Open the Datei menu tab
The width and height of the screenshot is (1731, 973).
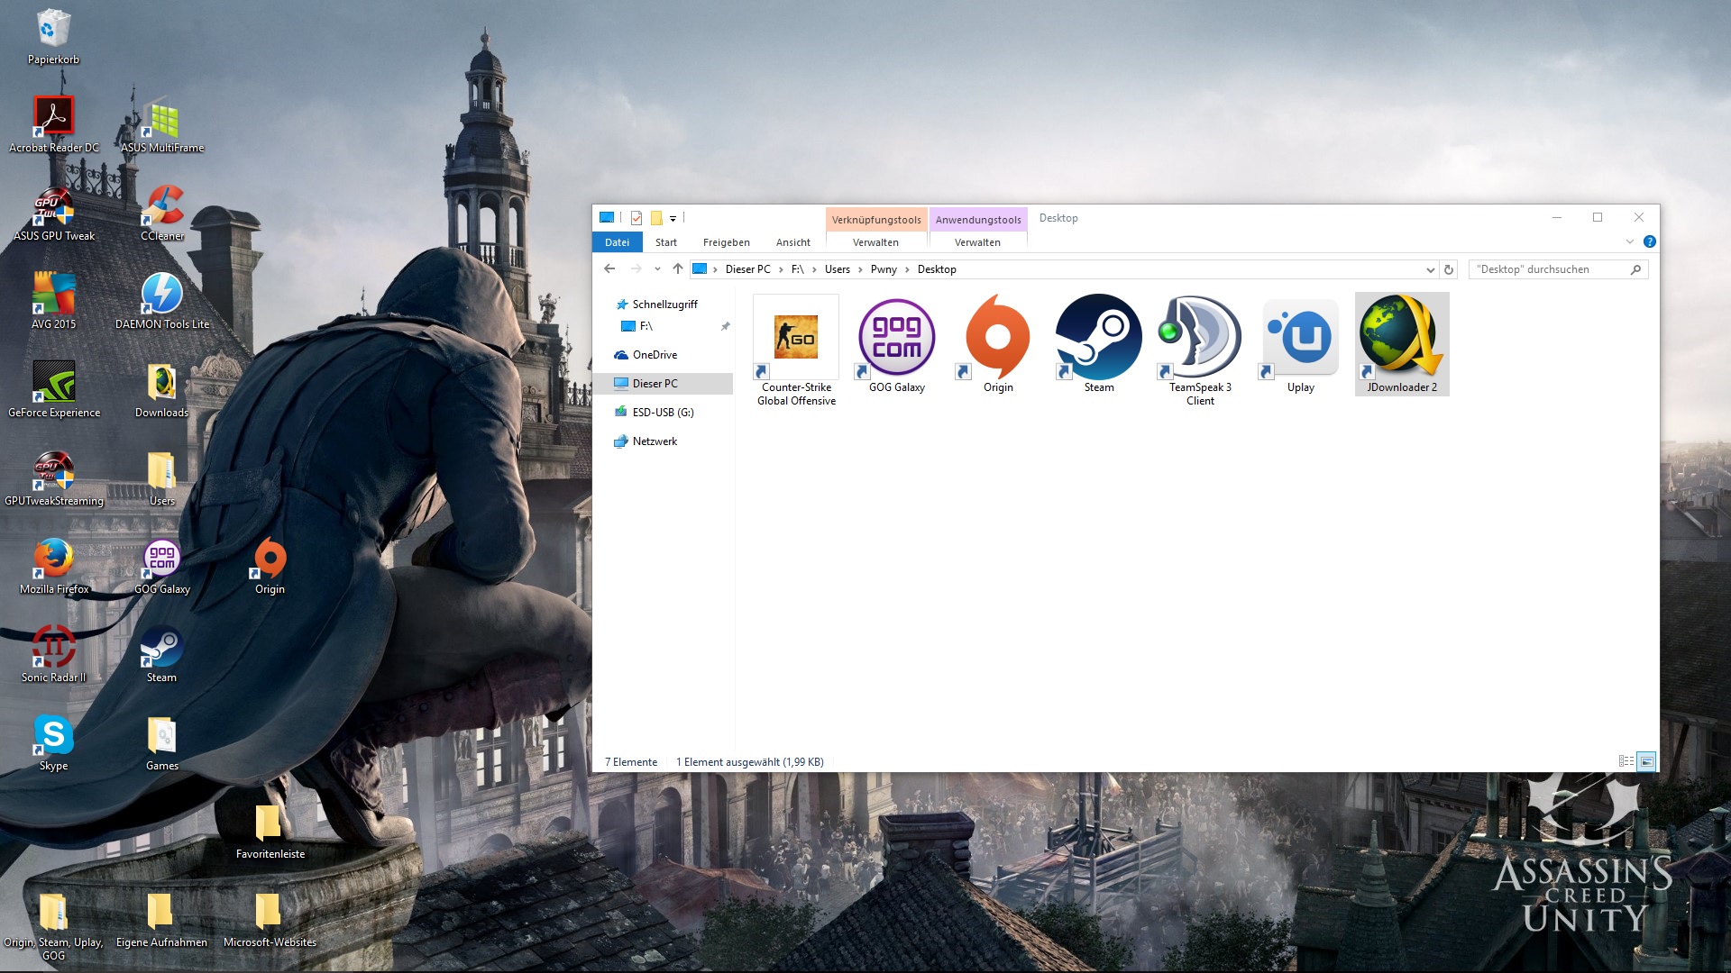point(617,242)
